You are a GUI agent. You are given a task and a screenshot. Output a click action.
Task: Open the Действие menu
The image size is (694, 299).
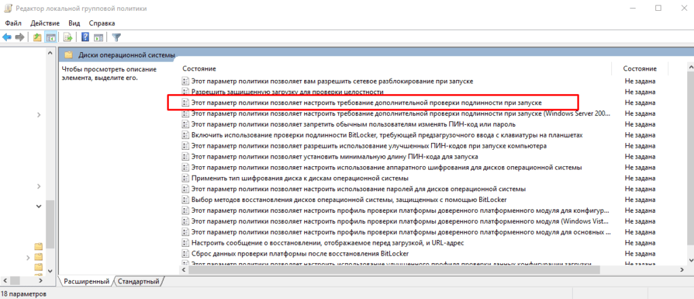point(45,23)
